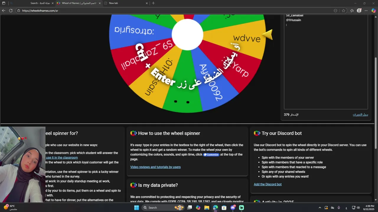This screenshot has width=378, height=212.
Task: Close the Search عجلة الحظ tab
Action: tap(53, 3)
